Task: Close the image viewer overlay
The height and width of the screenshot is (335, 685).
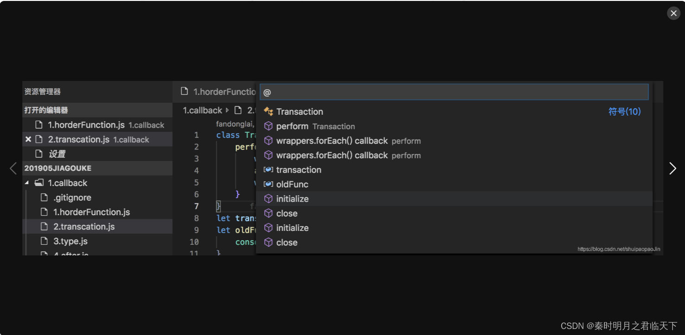Action: (673, 13)
